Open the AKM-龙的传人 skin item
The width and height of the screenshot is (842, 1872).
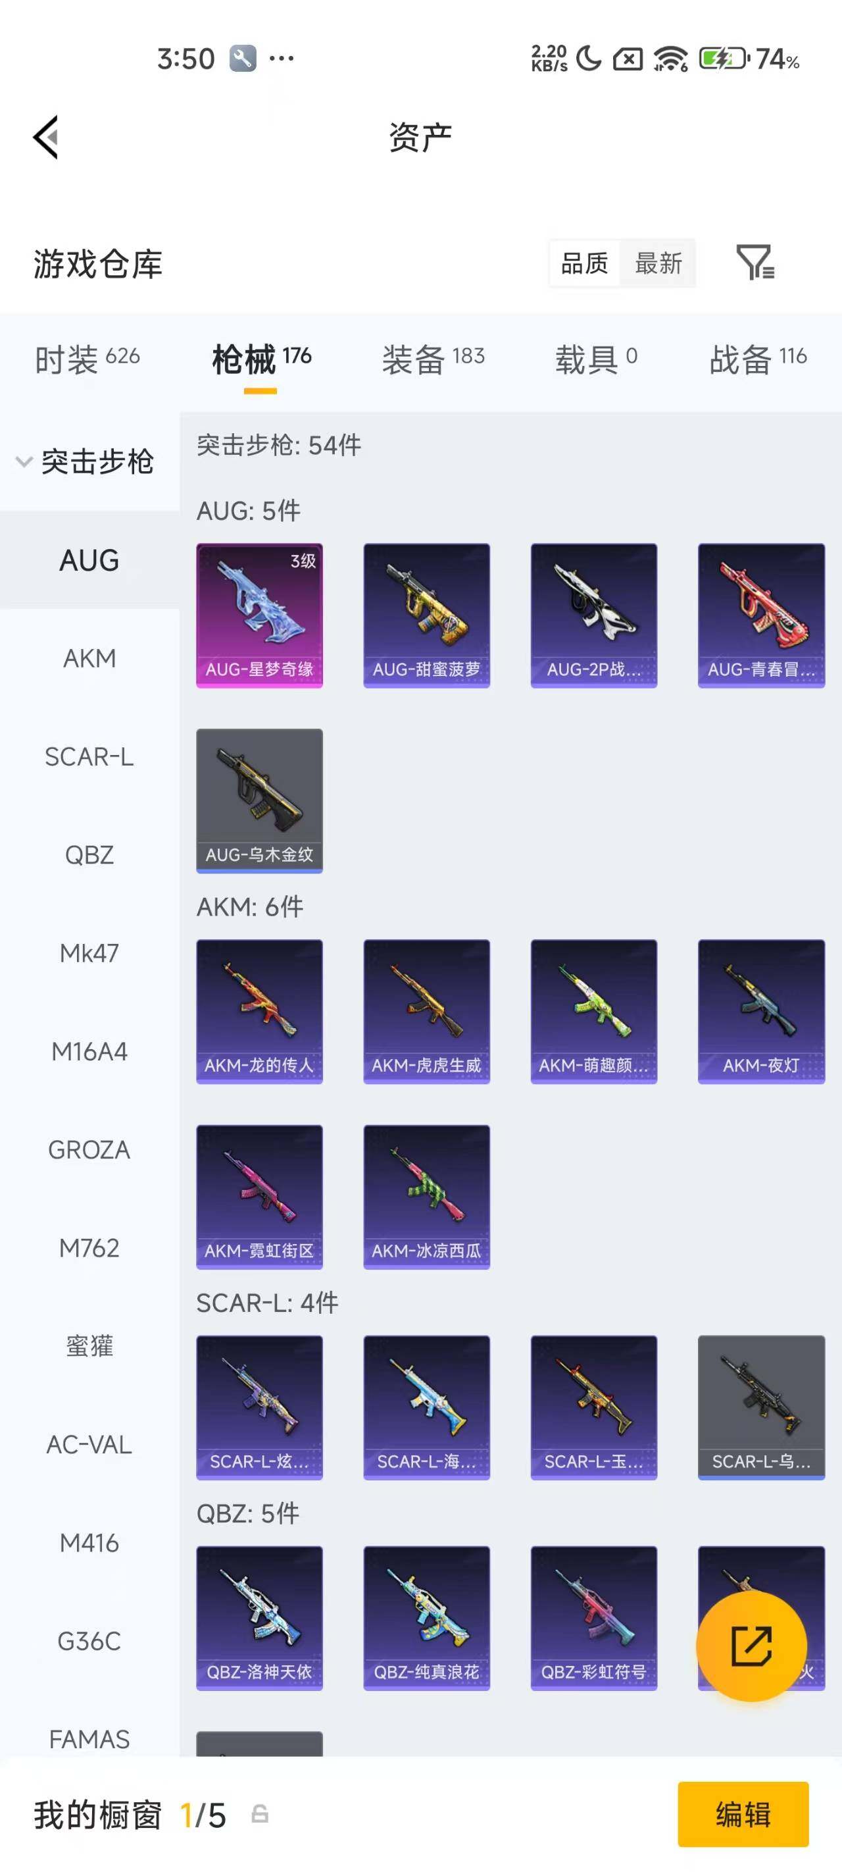click(x=259, y=1011)
